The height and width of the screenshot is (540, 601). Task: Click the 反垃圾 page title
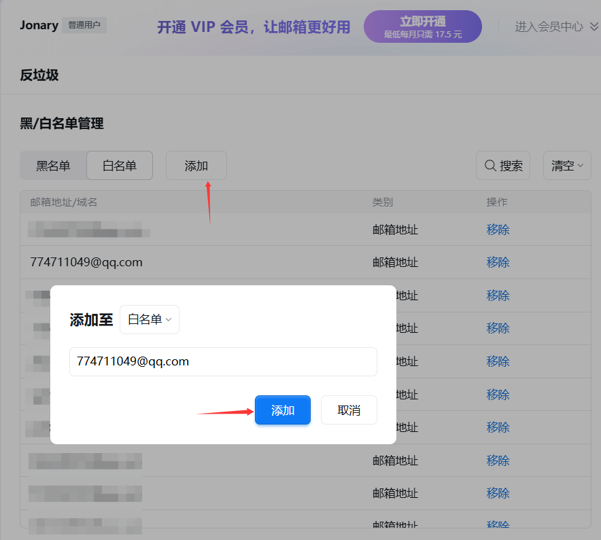pyautogui.click(x=39, y=75)
